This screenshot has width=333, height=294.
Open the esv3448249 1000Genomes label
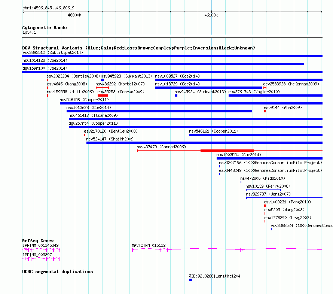(x=271, y=170)
